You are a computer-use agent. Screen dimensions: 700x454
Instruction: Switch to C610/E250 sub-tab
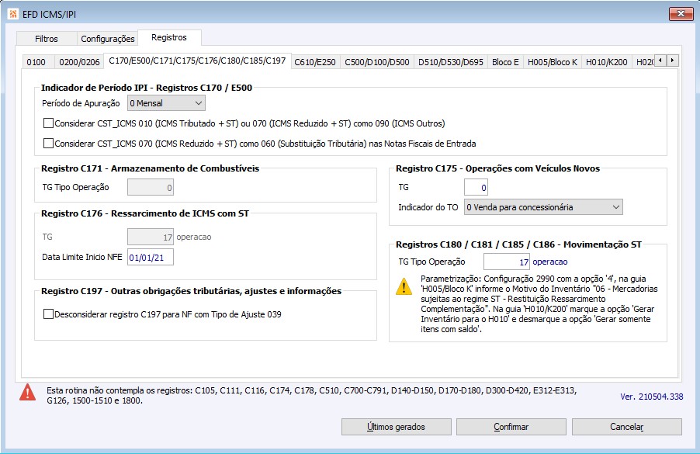point(315,62)
